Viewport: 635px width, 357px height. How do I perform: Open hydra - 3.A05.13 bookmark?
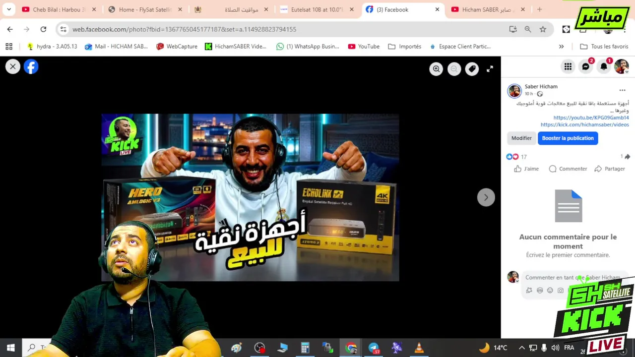tap(52, 46)
